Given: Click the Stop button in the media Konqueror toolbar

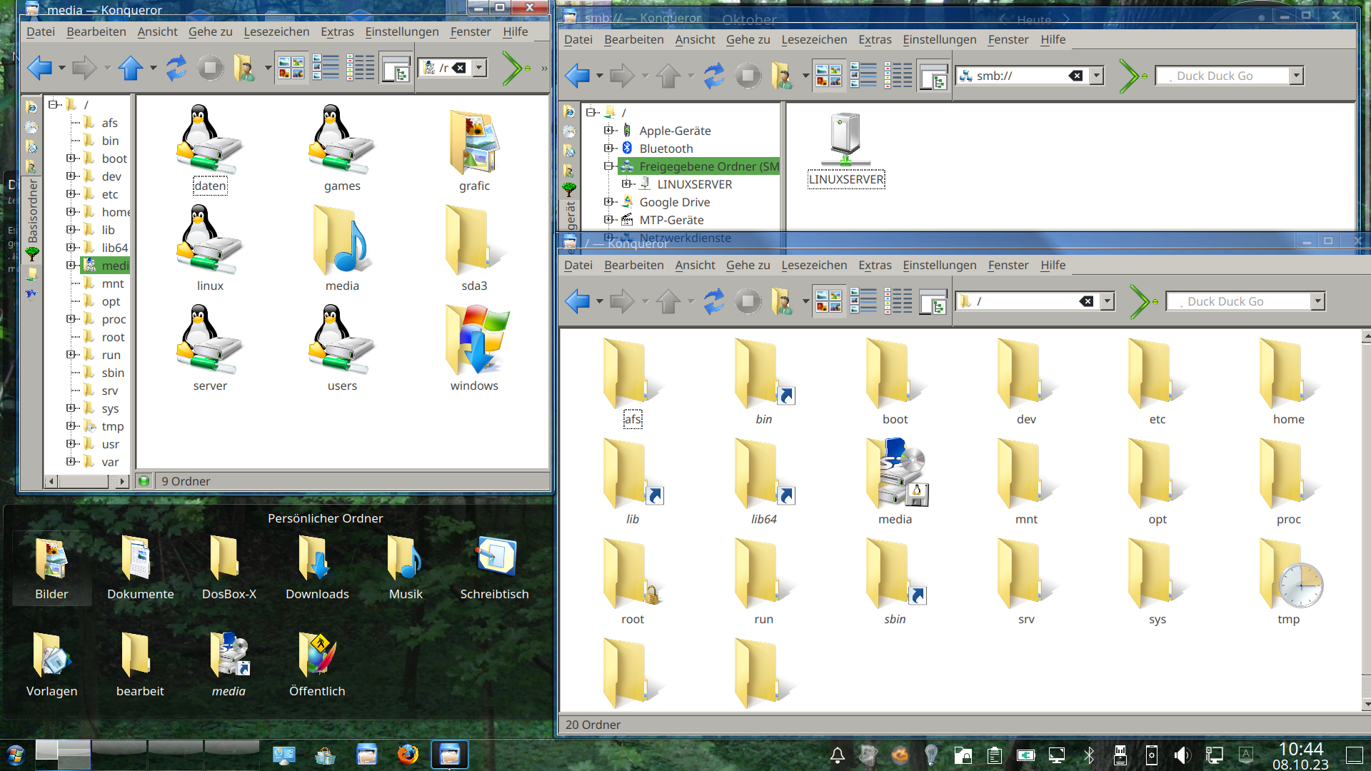Looking at the screenshot, I should (210, 69).
